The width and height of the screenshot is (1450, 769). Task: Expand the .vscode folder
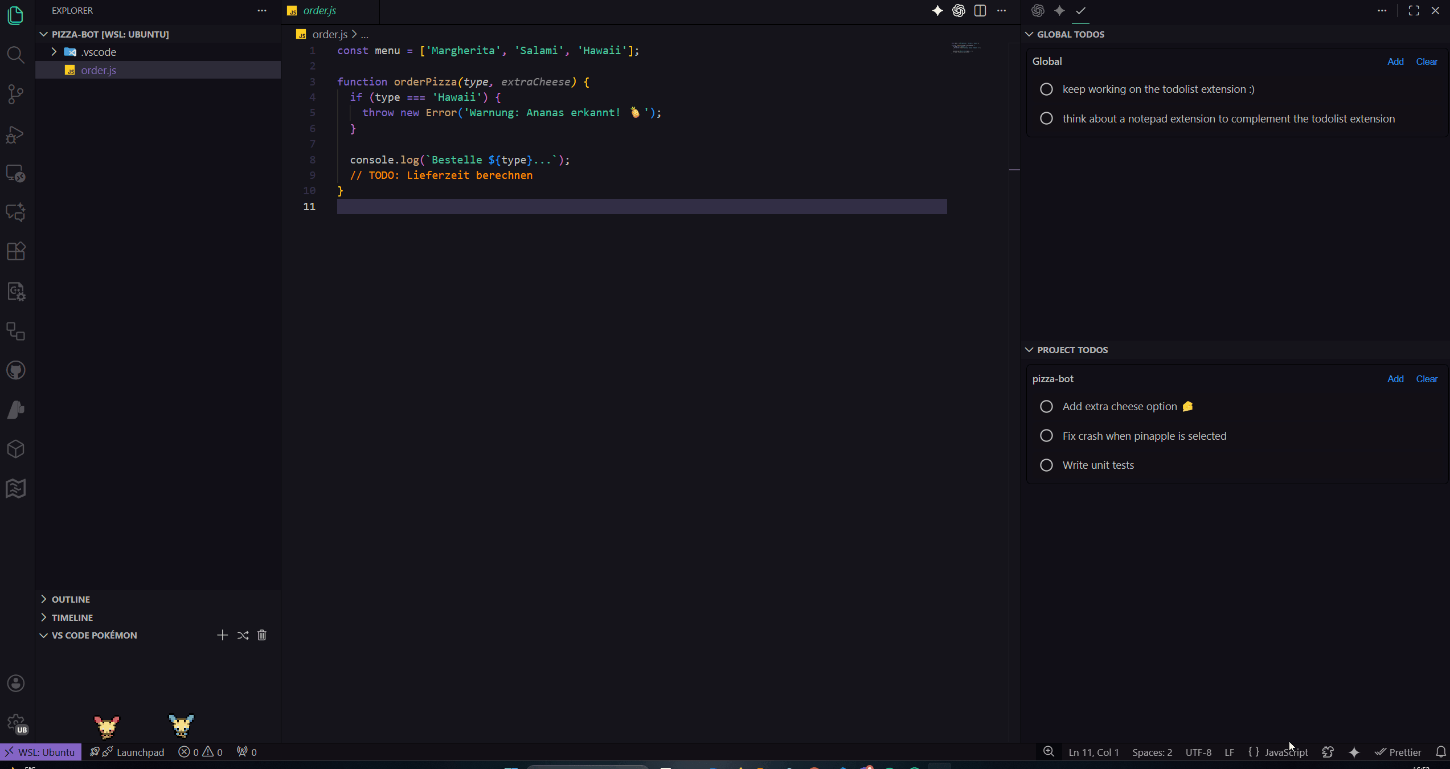click(x=54, y=52)
